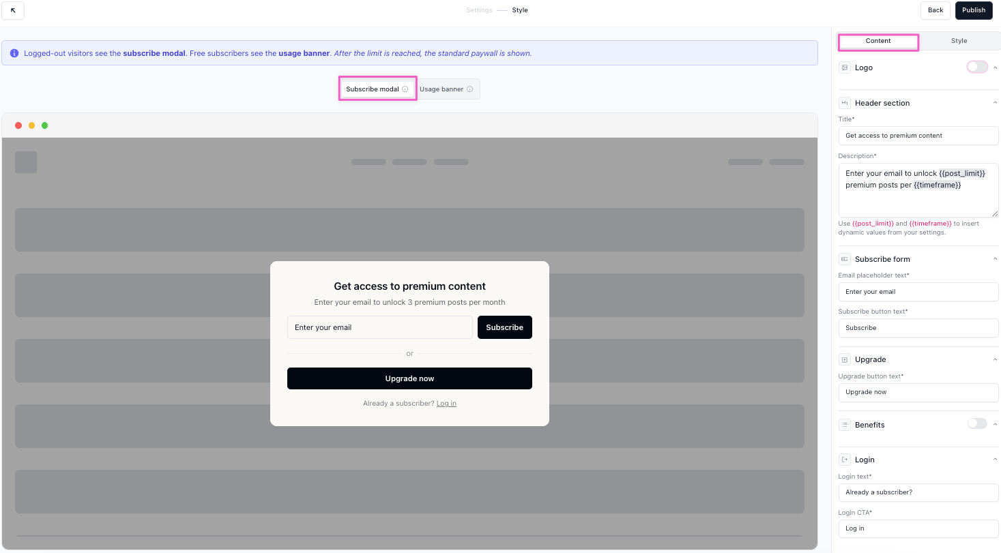
Task: Click the back arrow icon at top-left
Action: click(13, 10)
